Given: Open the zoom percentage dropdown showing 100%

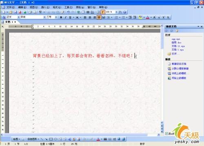Looking at the screenshot, I should click(116, 12).
